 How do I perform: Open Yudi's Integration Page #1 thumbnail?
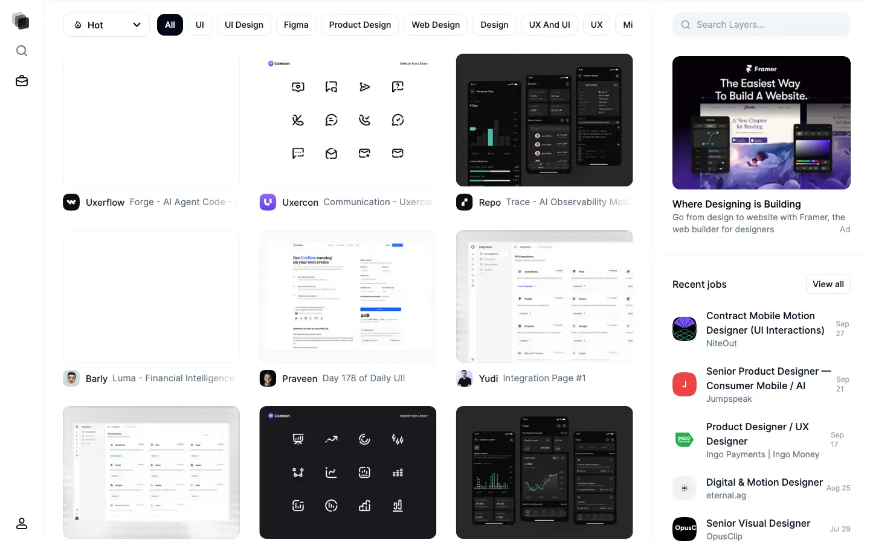click(544, 296)
